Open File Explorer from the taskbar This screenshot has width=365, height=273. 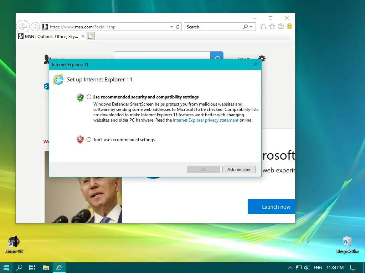tap(46, 268)
